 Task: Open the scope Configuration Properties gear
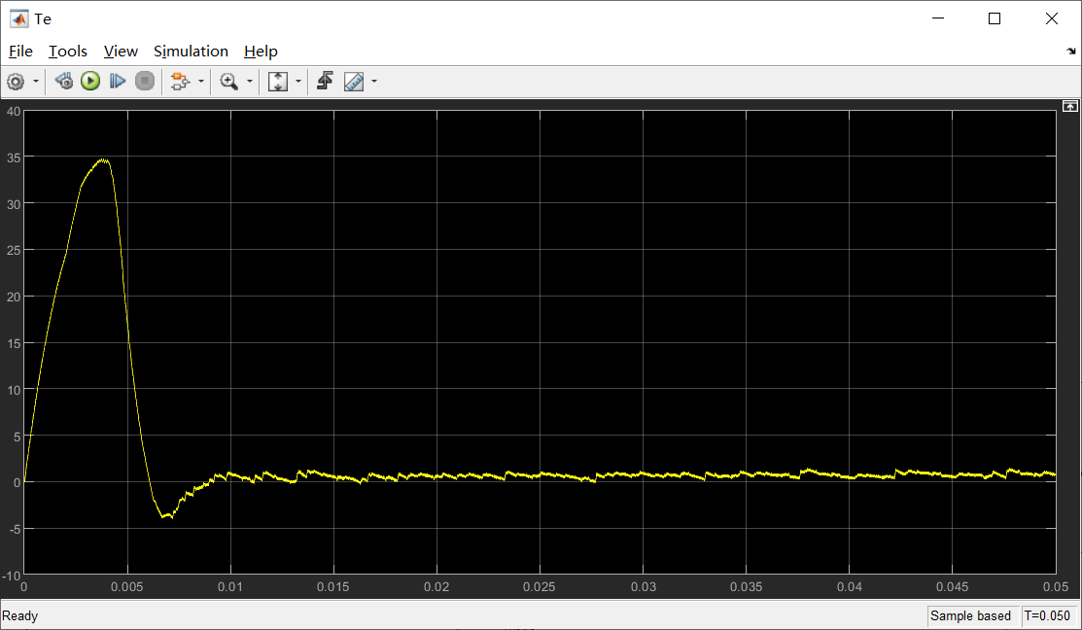coord(16,82)
